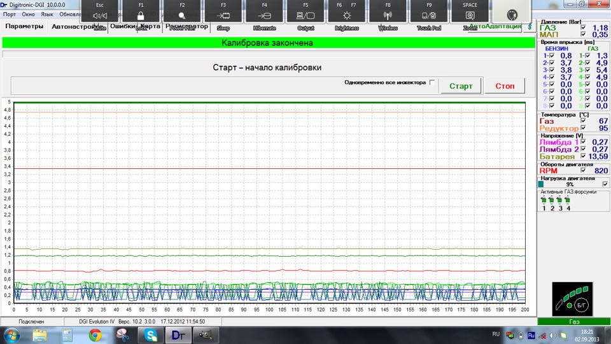
Task: Toggle the engine load Нагрузка двигателя checkbox
Action: click(x=605, y=184)
